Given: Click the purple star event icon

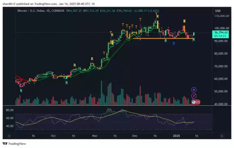Looking at the screenshot, I should [194, 90].
